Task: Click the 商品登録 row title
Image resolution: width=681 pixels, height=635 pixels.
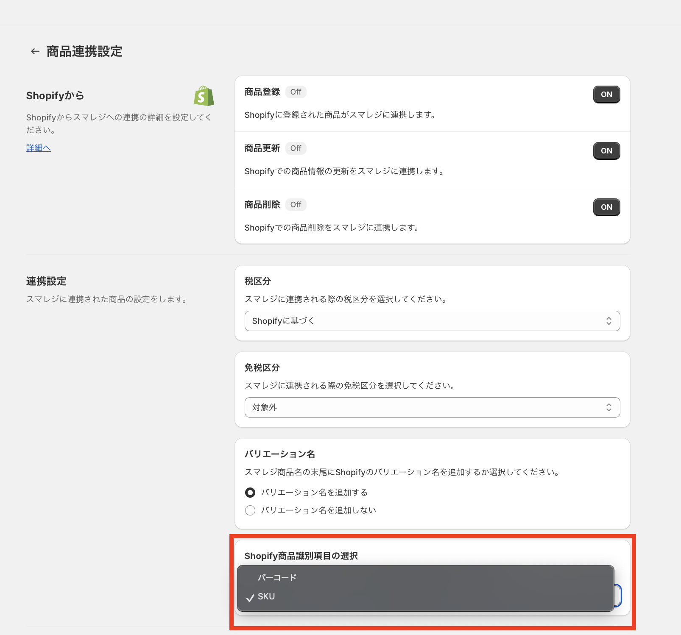Action: click(262, 92)
